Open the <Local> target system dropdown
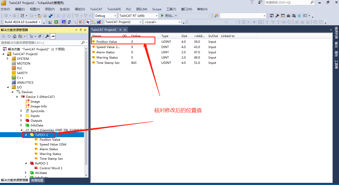 coord(162,22)
